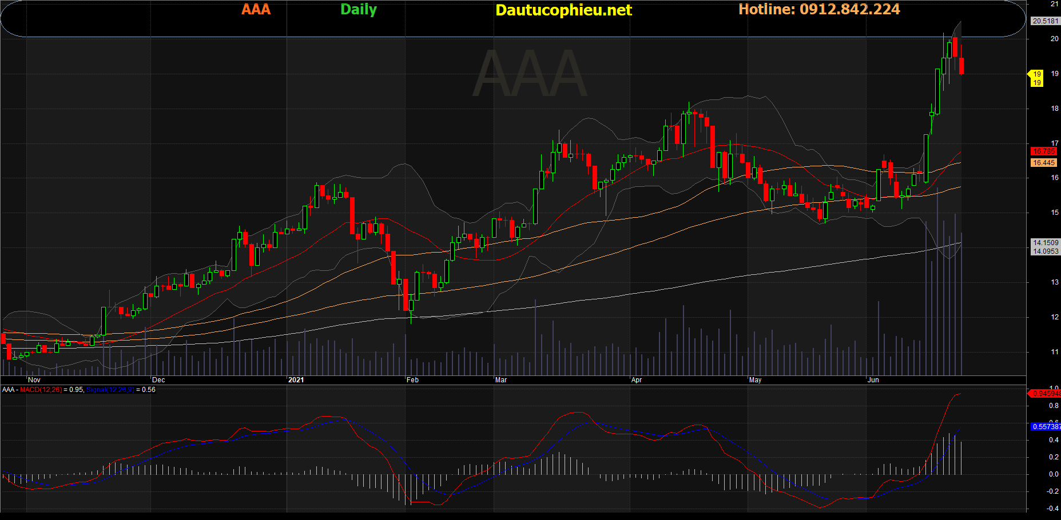
Task: Click the blue Signal value tag
Action: [1046, 427]
